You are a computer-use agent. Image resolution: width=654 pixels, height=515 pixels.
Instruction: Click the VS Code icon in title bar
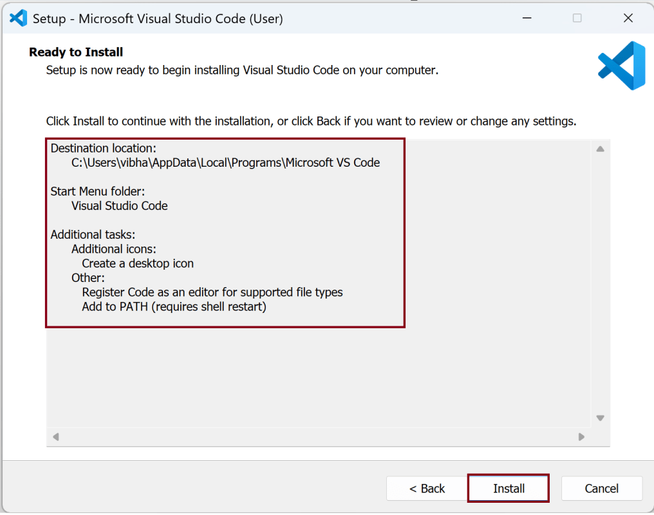tap(18, 18)
